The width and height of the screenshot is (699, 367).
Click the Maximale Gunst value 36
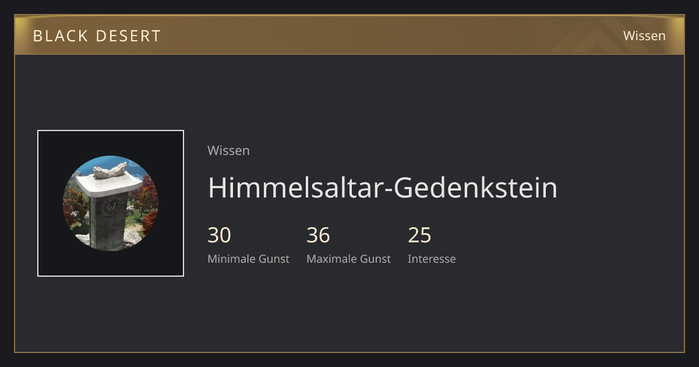(318, 235)
